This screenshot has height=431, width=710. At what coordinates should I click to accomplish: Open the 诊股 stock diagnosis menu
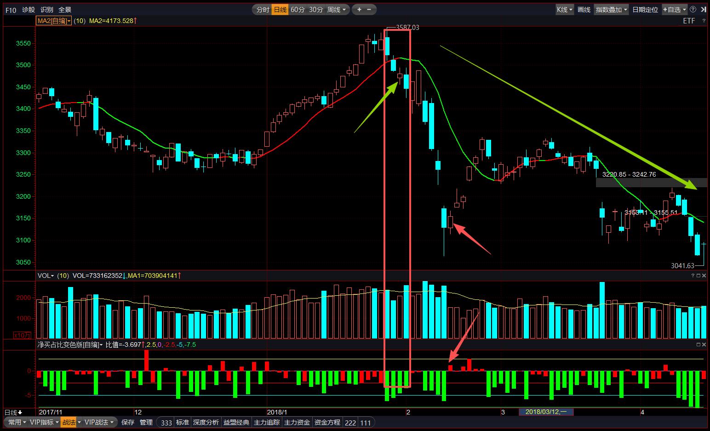29,10
